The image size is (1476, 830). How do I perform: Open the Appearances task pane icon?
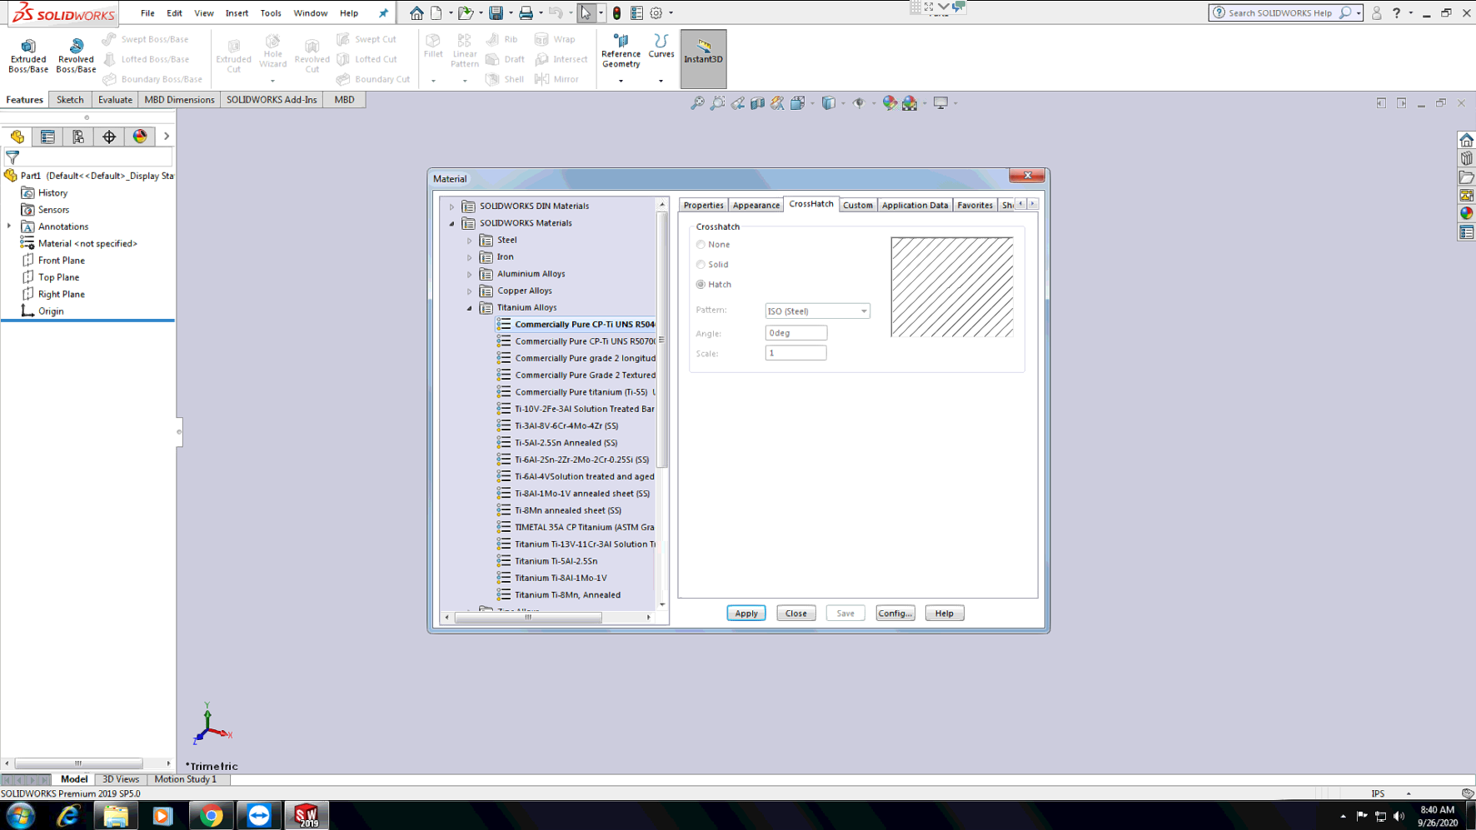(x=1467, y=214)
